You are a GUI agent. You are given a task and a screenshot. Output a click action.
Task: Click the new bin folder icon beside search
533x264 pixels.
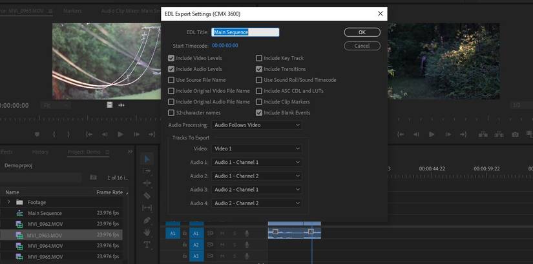(x=93, y=178)
